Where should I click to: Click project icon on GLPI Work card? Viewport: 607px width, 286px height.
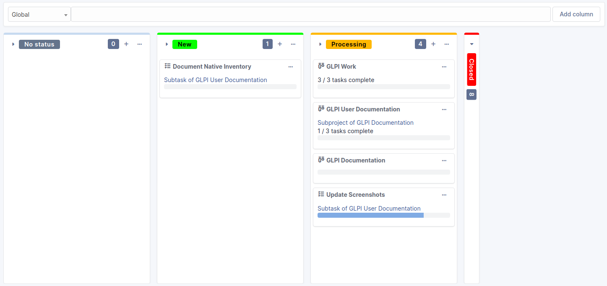(321, 66)
